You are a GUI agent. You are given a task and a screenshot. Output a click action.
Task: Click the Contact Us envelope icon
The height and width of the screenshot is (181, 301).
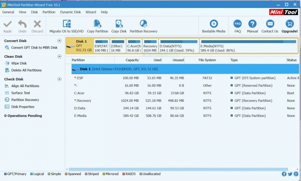270,24
